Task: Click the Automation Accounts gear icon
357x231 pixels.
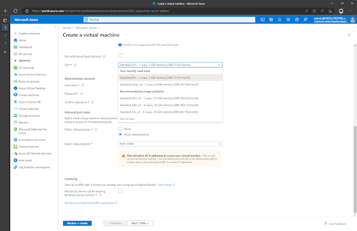Action: point(16,139)
